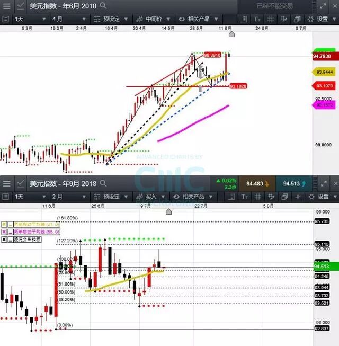The height and width of the screenshot is (346, 339).
Task: Click the crosshair icon in bottom chart toolbar
Action: coord(298,197)
